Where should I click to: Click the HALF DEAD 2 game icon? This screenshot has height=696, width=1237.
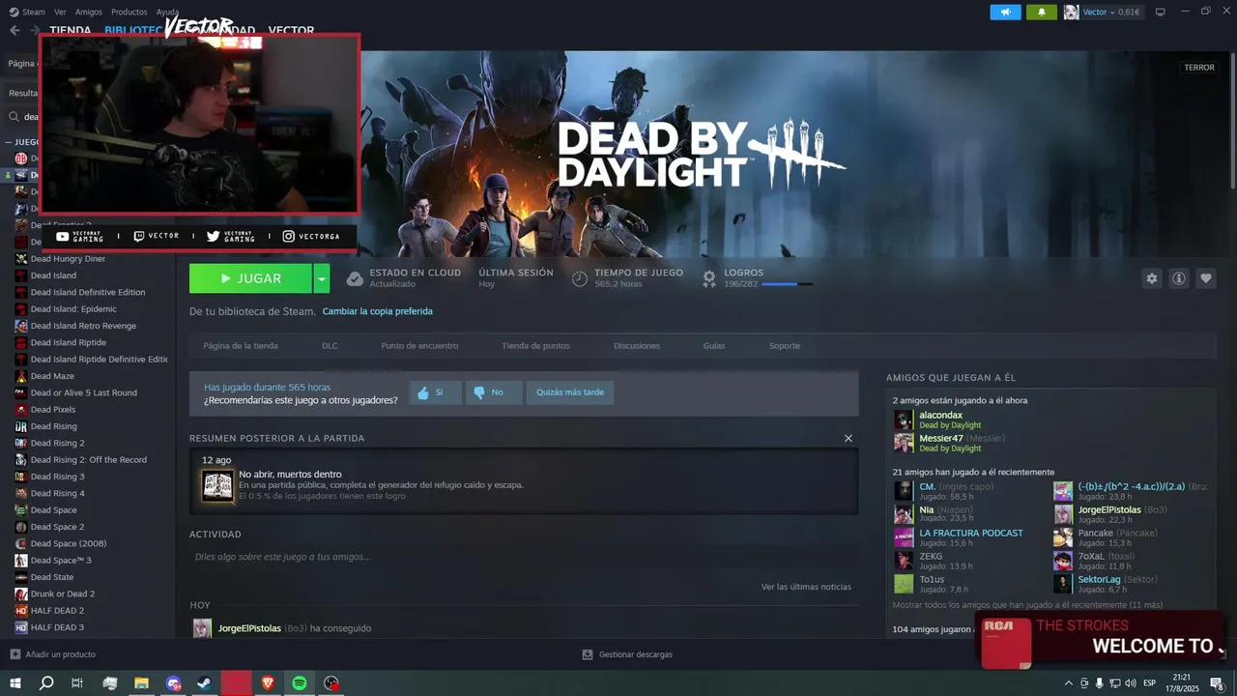pyautogui.click(x=21, y=611)
